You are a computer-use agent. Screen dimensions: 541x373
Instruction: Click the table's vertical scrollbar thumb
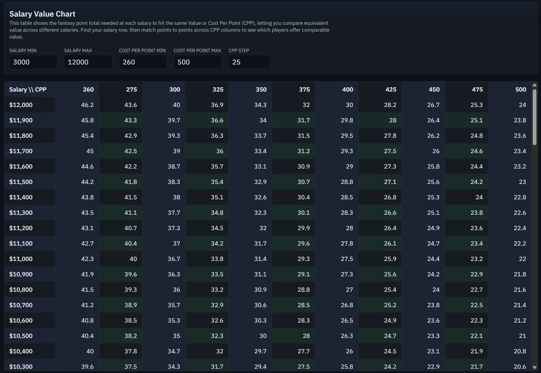tap(534, 117)
